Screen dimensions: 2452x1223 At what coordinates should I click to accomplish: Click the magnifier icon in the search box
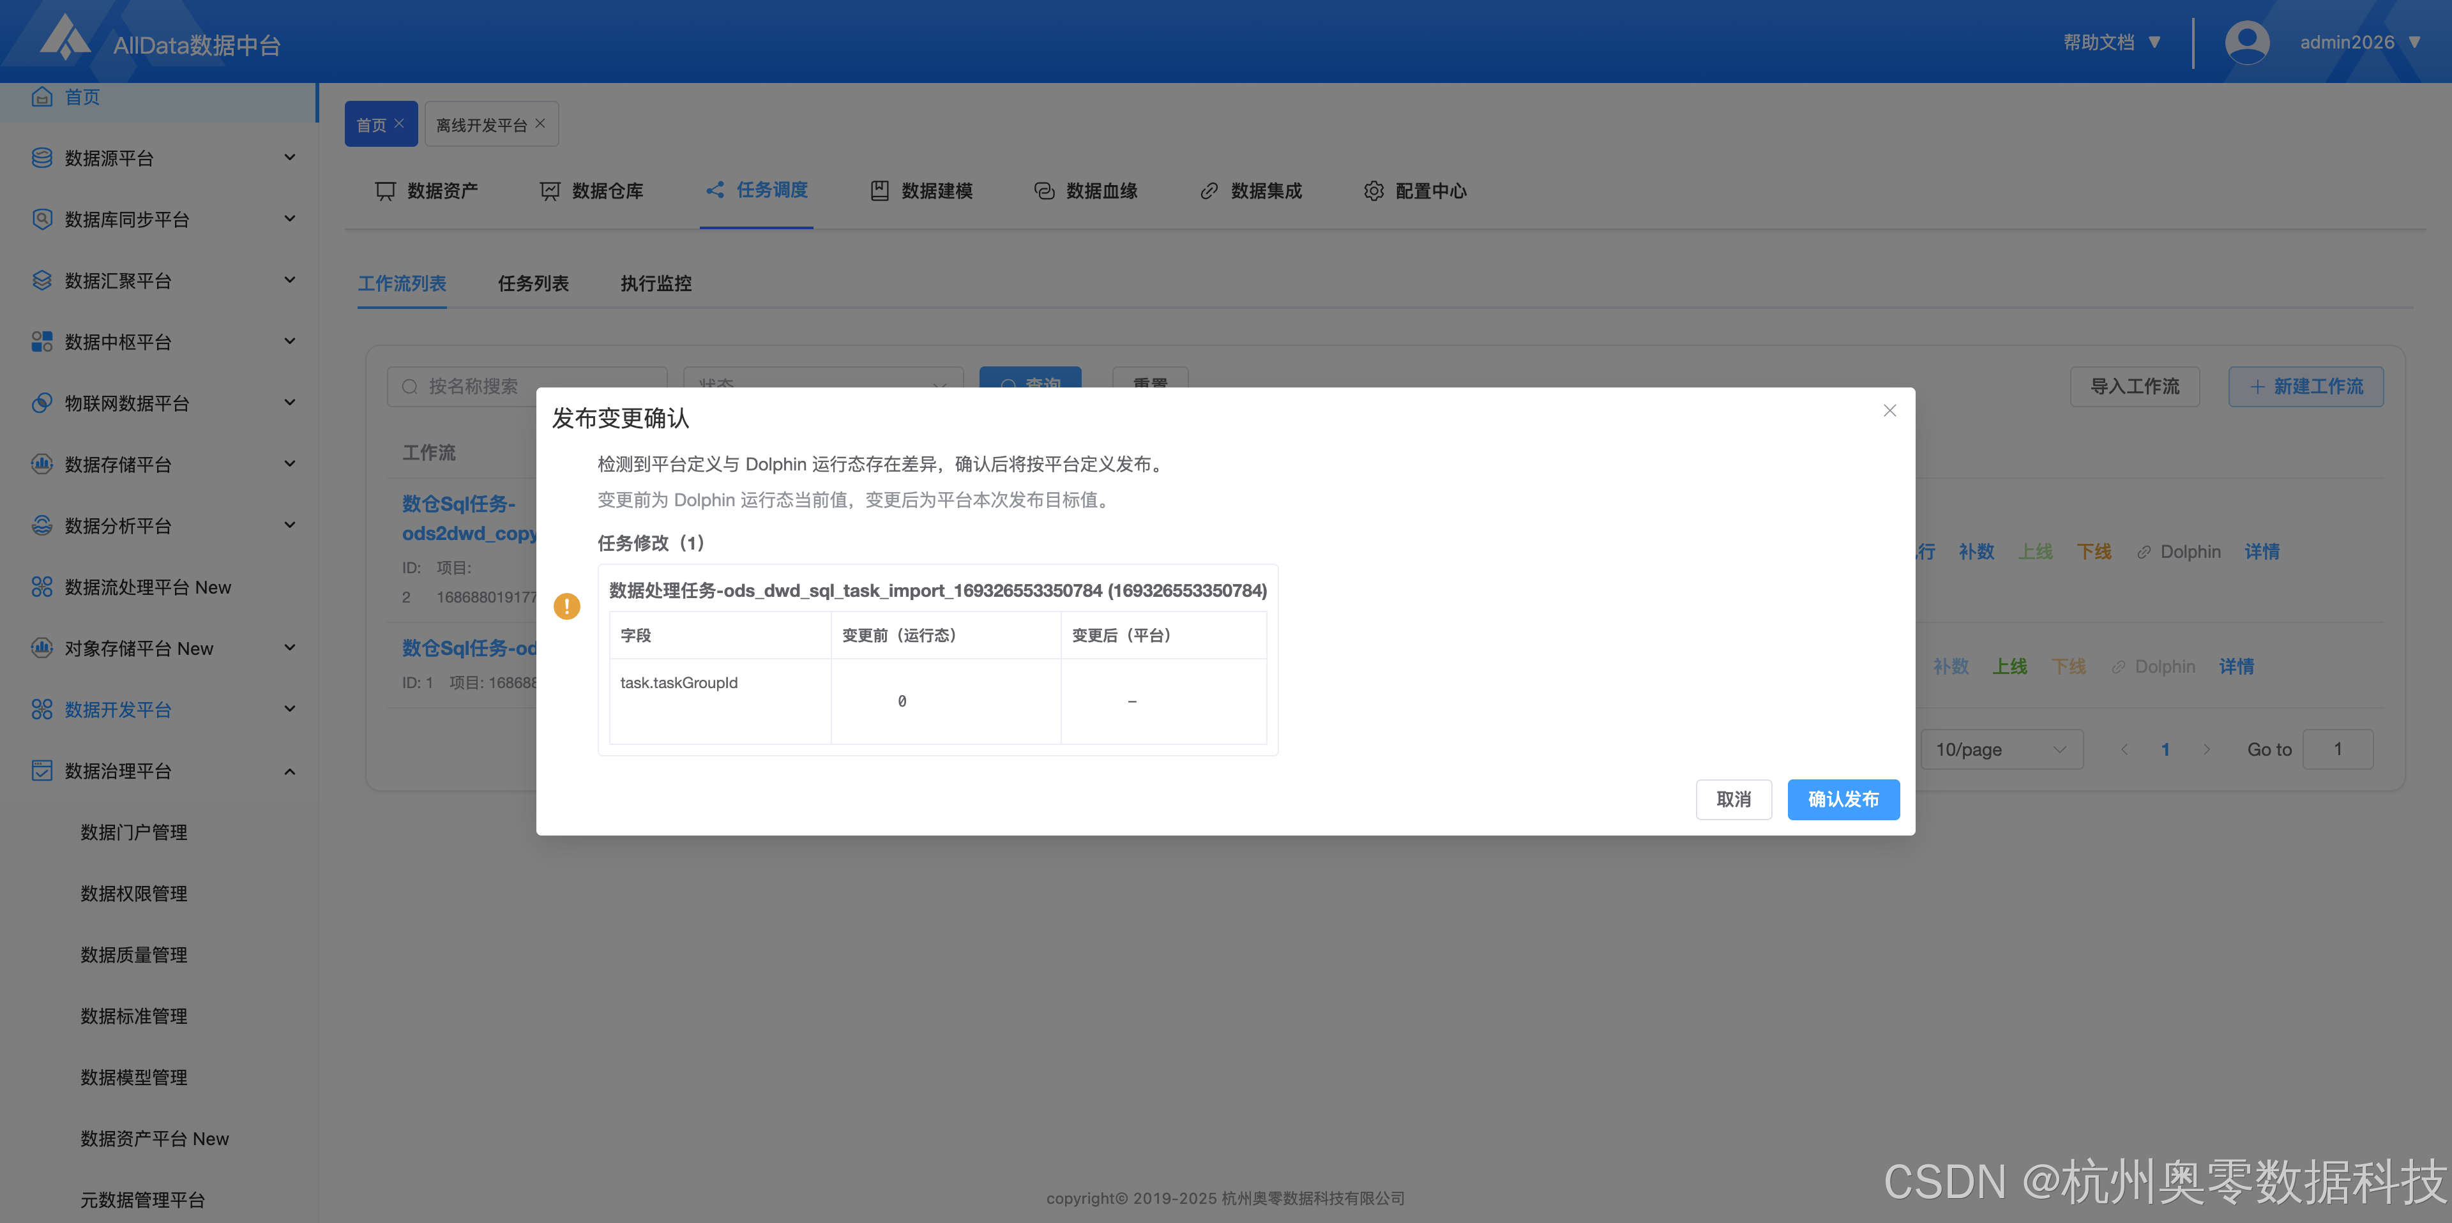tap(410, 386)
